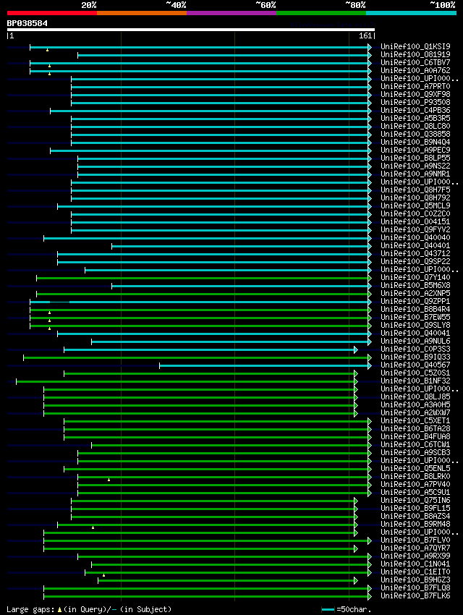This screenshot has height=615, width=463.
Task: Click the UniRef100_A5B3R5 label
Action: pyautogui.click(x=415, y=118)
